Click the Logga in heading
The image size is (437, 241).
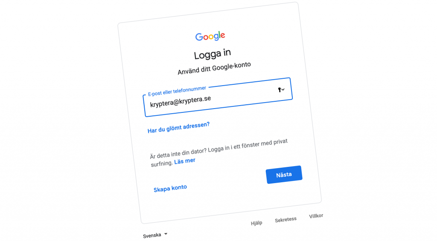[213, 54]
